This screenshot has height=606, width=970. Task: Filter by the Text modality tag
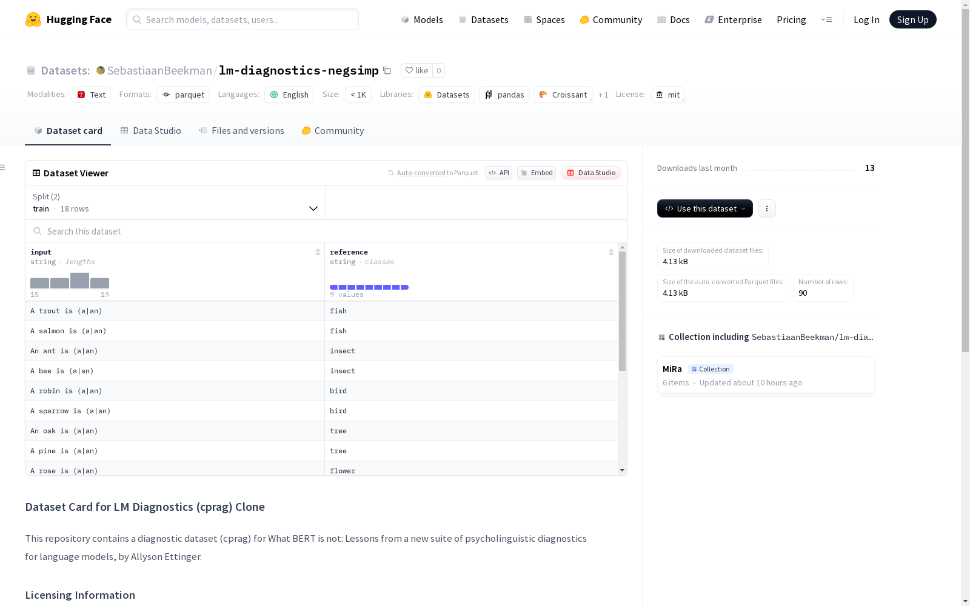(x=91, y=95)
